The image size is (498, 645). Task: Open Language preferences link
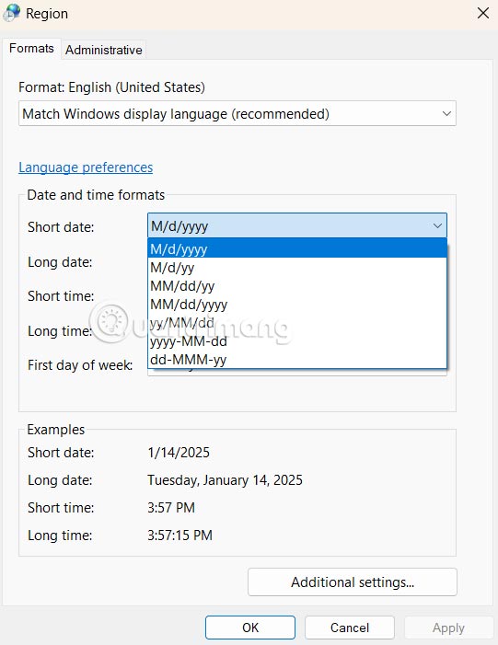tap(86, 167)
